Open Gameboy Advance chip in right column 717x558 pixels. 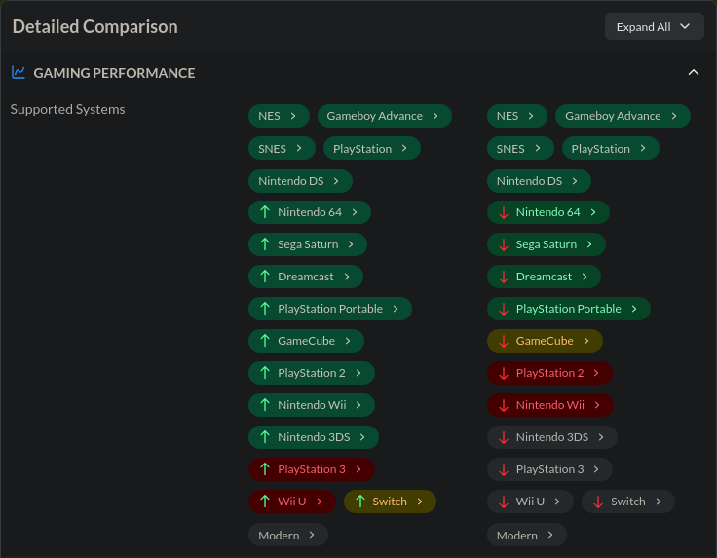(x=623, y=116)
